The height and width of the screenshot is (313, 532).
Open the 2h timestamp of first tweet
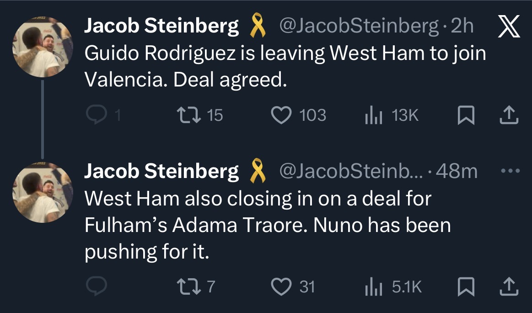coord(462,27)
